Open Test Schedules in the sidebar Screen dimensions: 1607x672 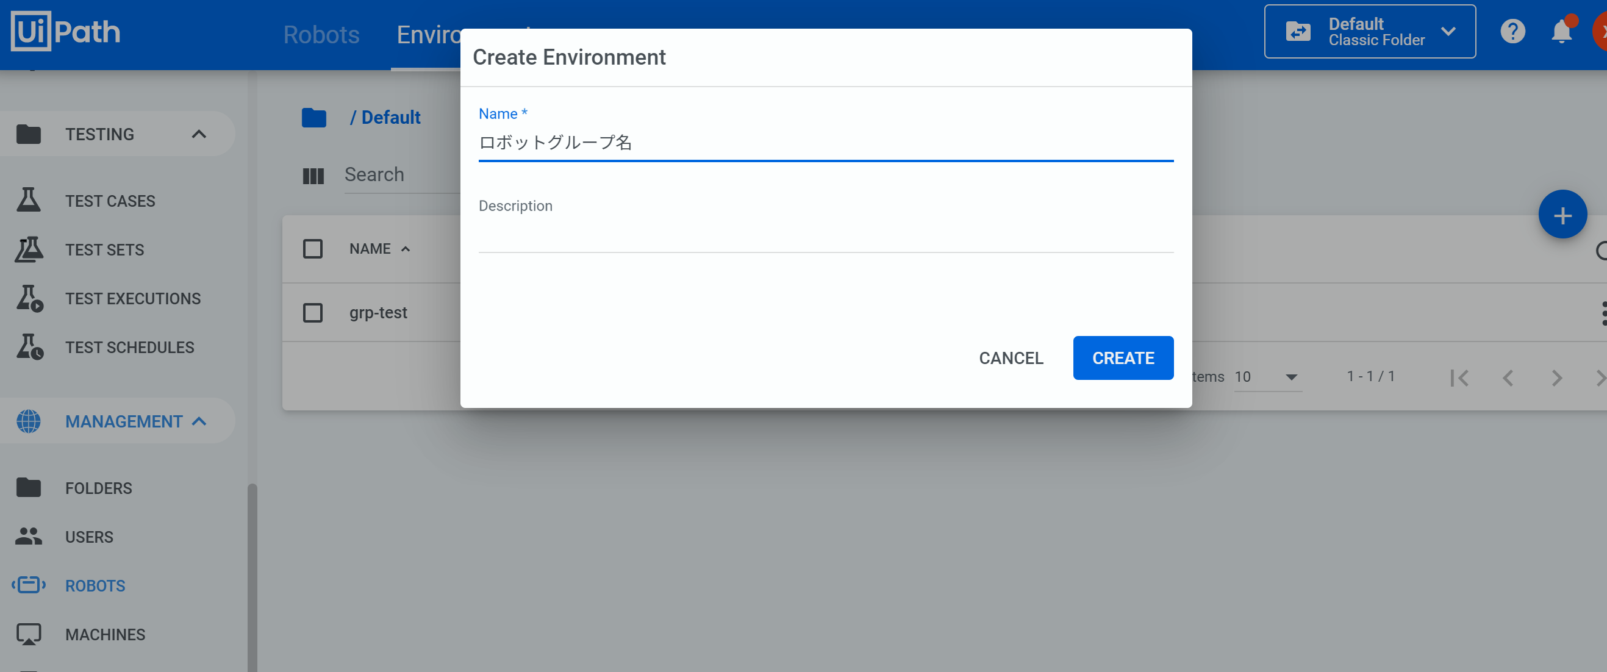tap(129, 347)
